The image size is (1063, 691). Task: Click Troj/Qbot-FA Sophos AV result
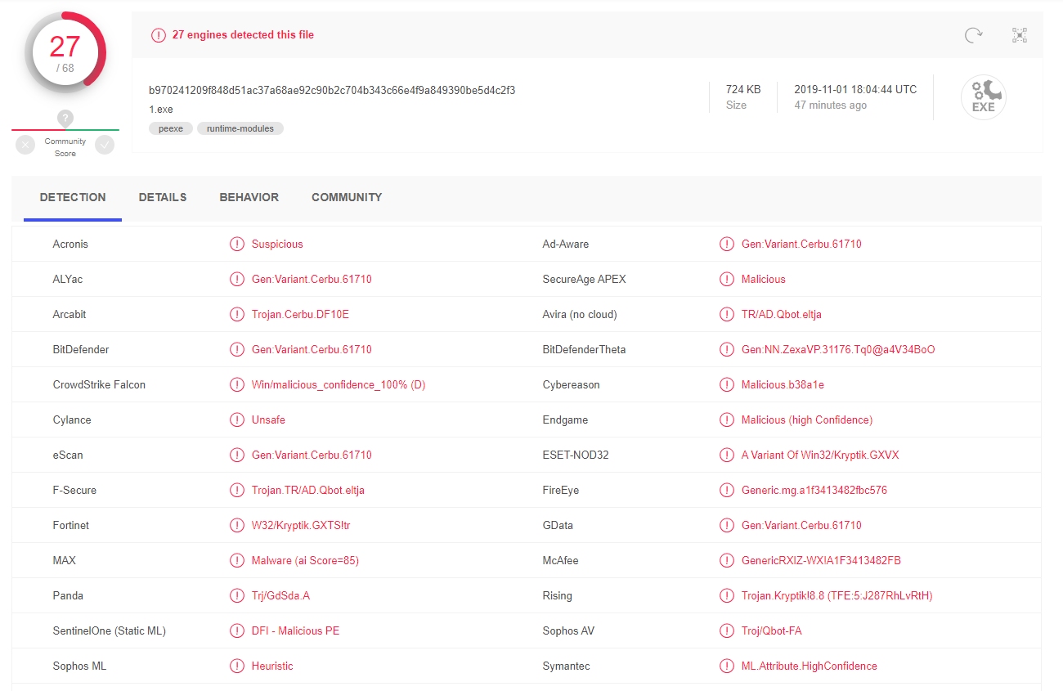tap(771, 630)
